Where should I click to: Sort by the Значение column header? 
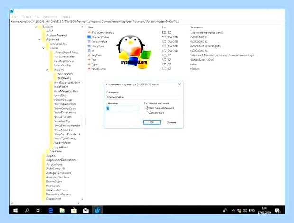click(x=196, y=27)
